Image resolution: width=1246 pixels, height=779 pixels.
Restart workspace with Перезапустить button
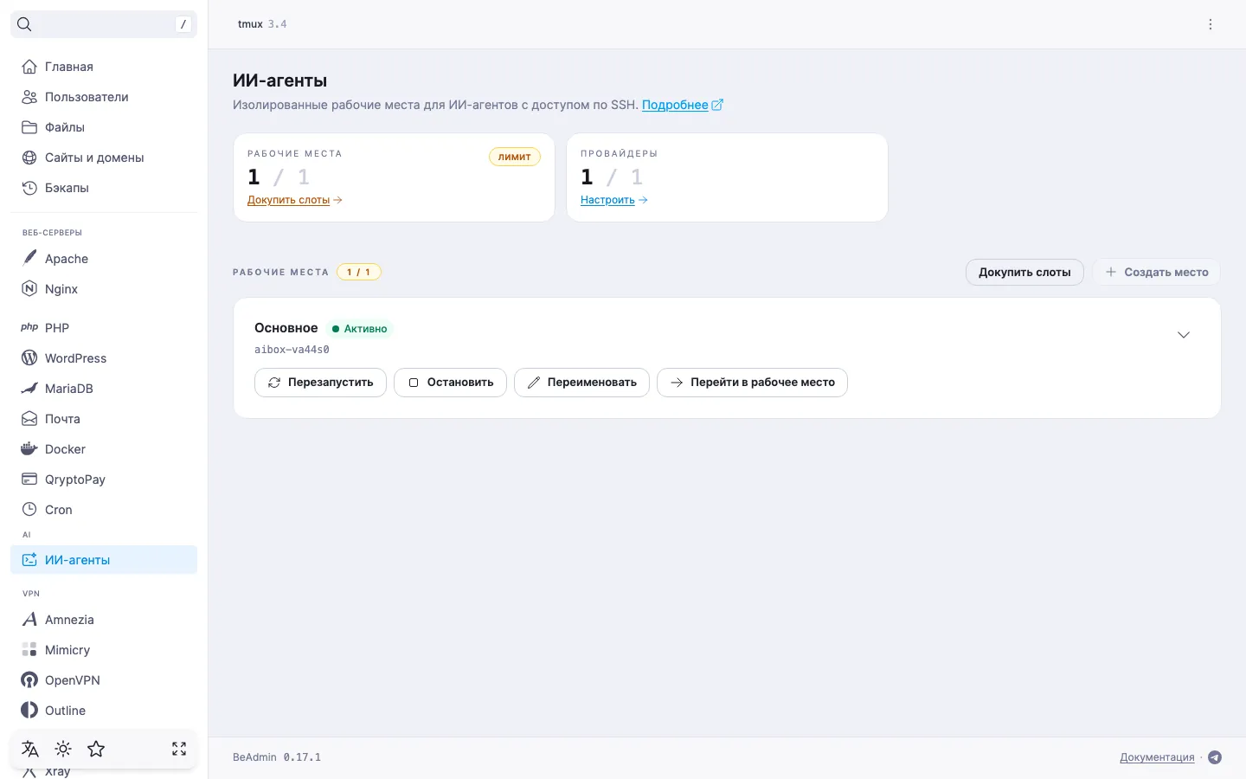[x=320, y=382]
